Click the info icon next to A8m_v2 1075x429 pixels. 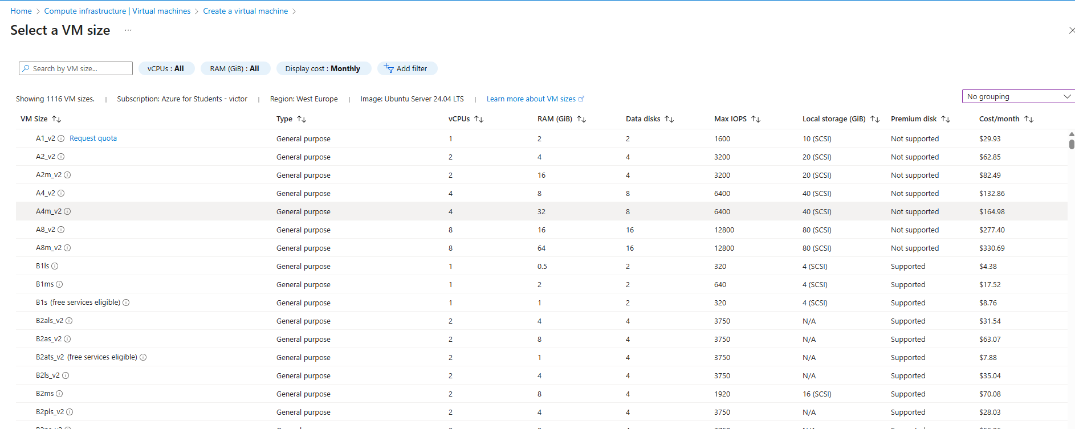[x=67, y=248]
